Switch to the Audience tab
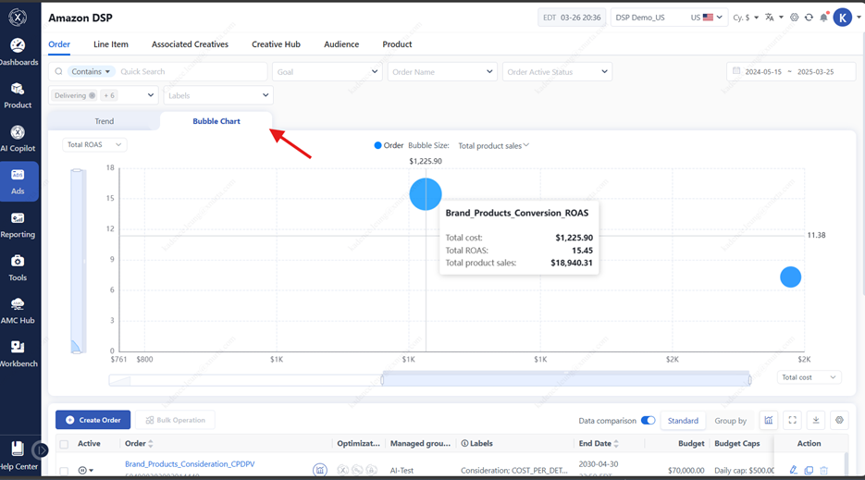 [341, 44]
